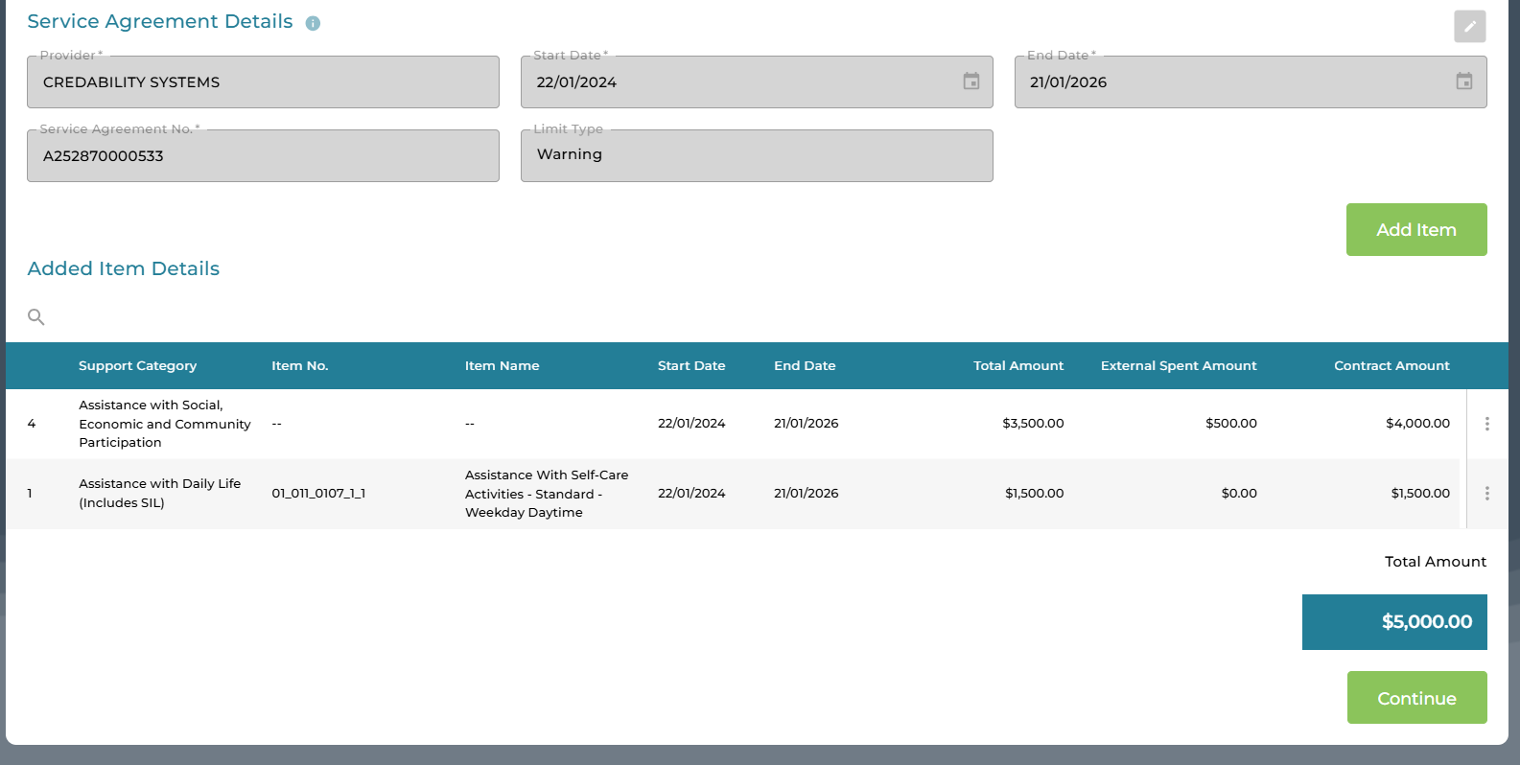The width and height of the screenshot is (1520, 765).
Task: Open three-dot menu for Daily Life row
Action: (1486, 494)
